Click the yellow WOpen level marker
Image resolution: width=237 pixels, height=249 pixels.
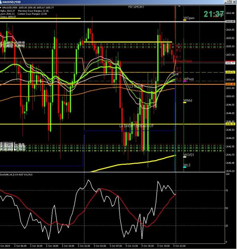(185, 20)
